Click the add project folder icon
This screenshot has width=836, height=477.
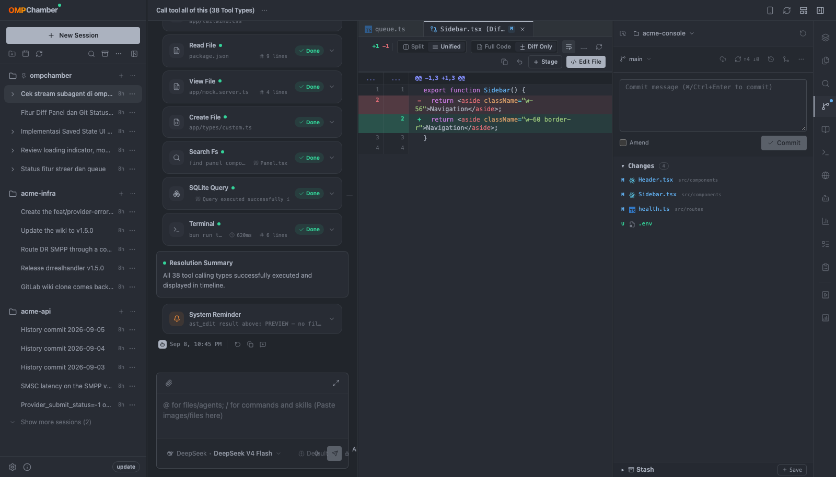click(12, 54)
